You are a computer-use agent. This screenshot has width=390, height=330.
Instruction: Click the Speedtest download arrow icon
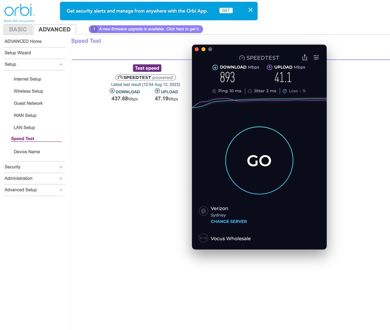point(215,67)
